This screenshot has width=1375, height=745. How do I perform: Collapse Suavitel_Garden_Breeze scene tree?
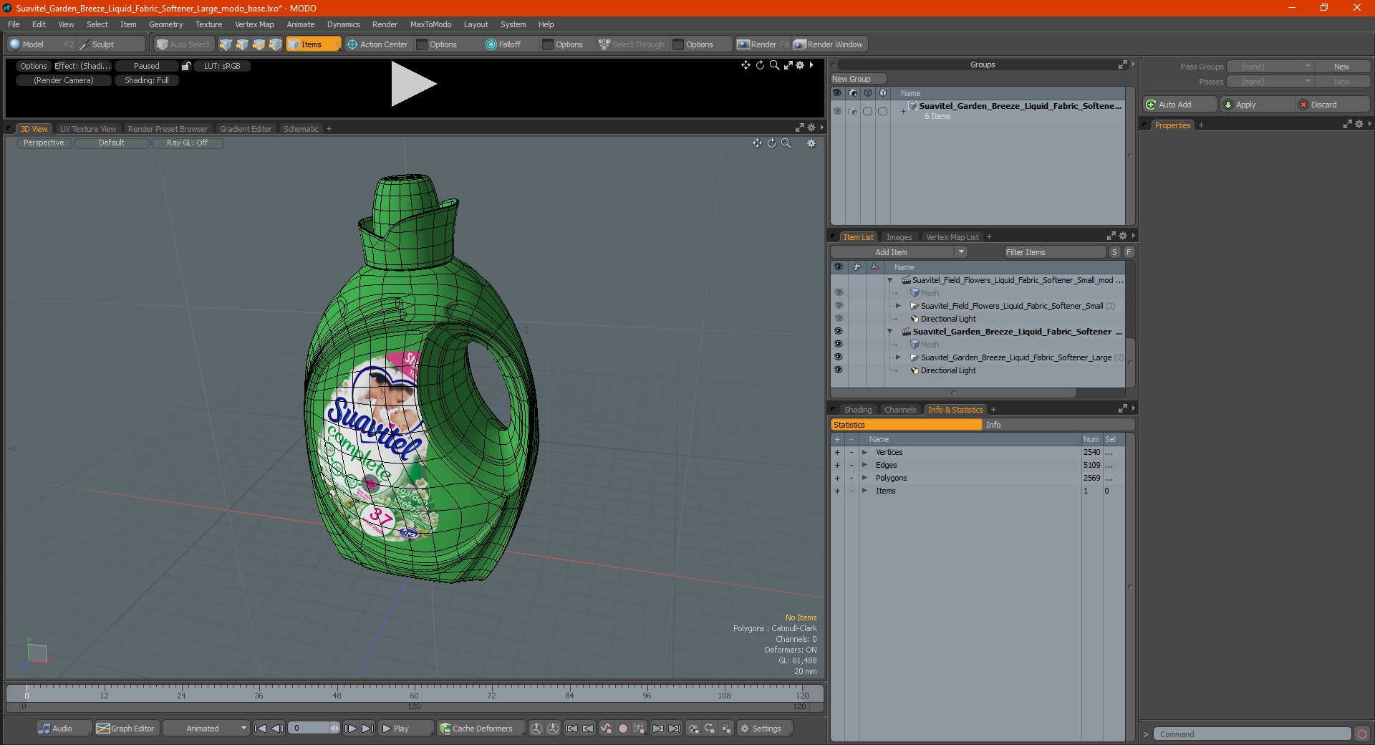click(890, 332)
